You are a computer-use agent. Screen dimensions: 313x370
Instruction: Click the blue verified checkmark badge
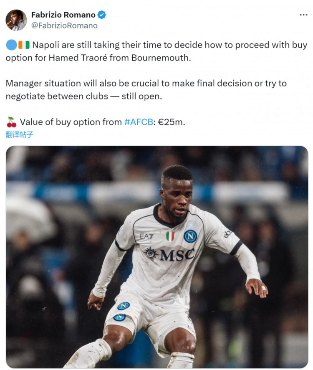102,15
